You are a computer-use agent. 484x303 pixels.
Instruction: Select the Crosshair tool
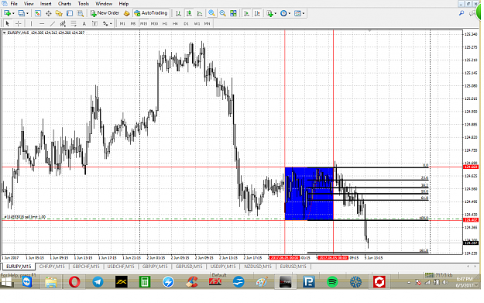[x=19, y=23]
